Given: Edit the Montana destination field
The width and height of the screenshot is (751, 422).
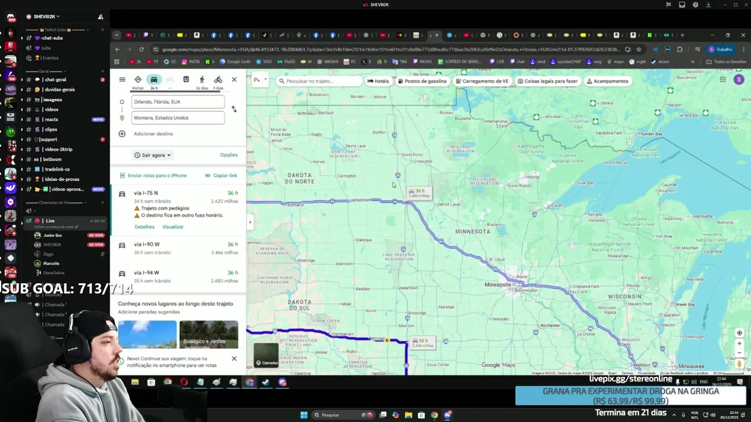Looking at the screenshot, I should click(178, 118).
